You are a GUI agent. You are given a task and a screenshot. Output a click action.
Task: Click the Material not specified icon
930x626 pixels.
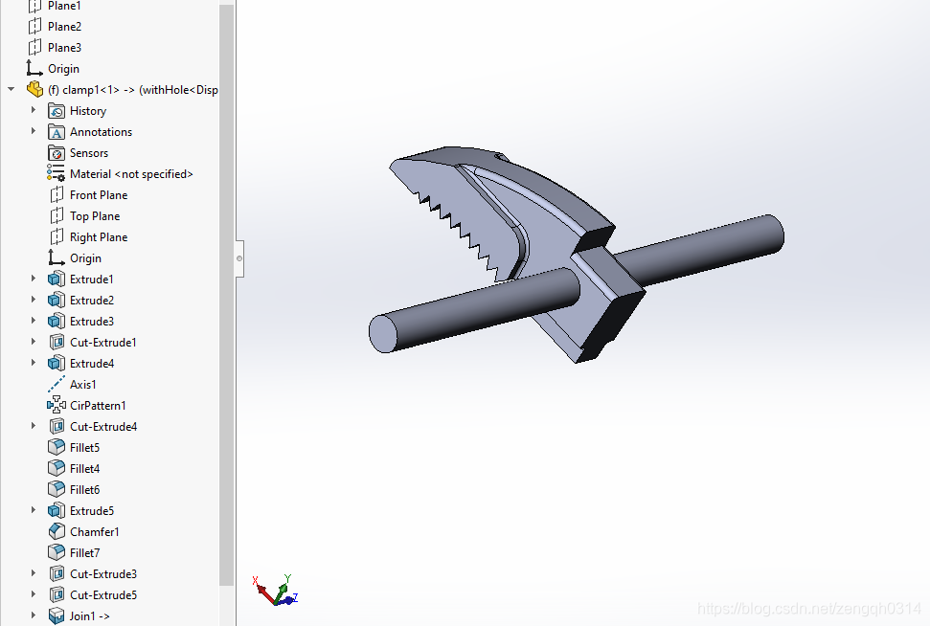pyautogui.click(x=57, y=173)
